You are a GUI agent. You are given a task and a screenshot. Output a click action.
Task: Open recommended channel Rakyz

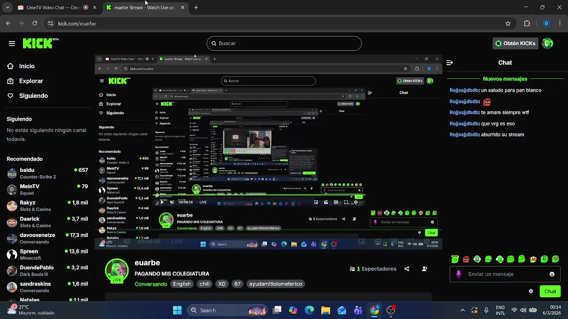point(47,206)
